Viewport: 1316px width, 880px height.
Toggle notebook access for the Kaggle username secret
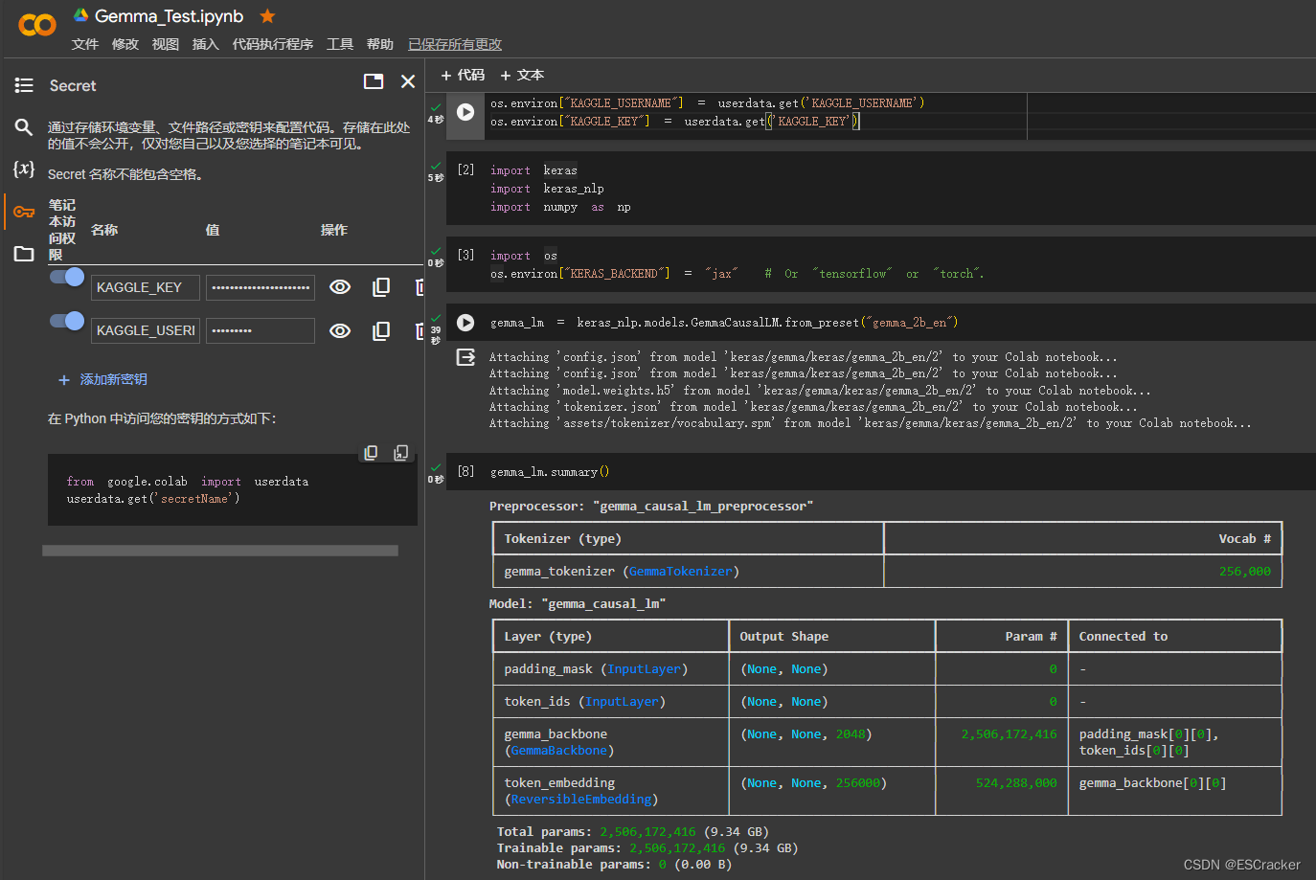click(67, 321)
